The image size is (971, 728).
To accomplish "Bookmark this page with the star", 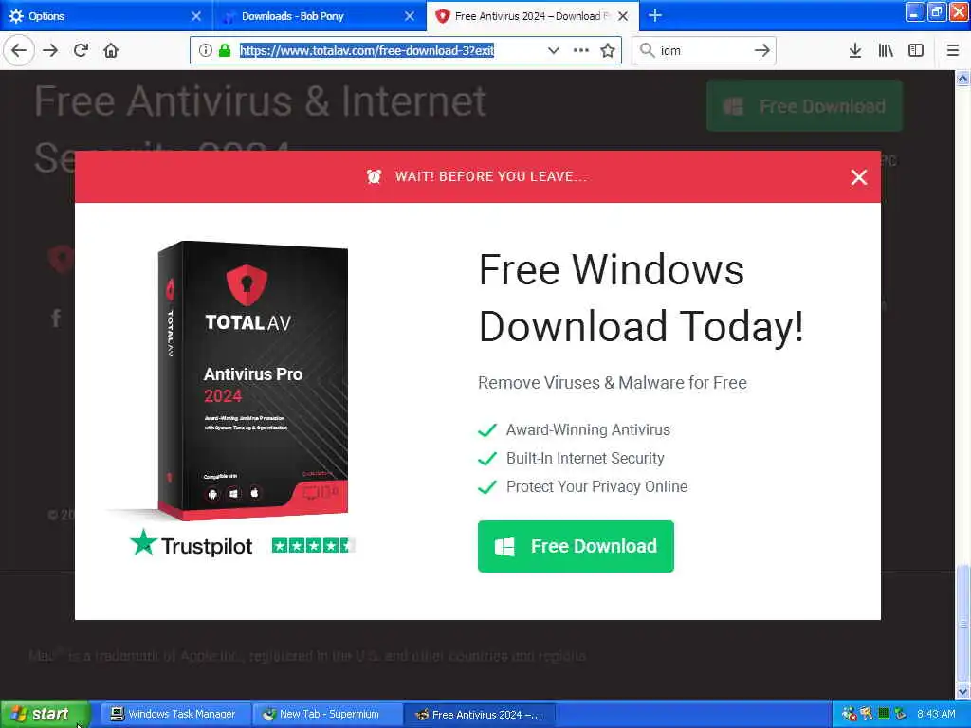I will (608, 51).
